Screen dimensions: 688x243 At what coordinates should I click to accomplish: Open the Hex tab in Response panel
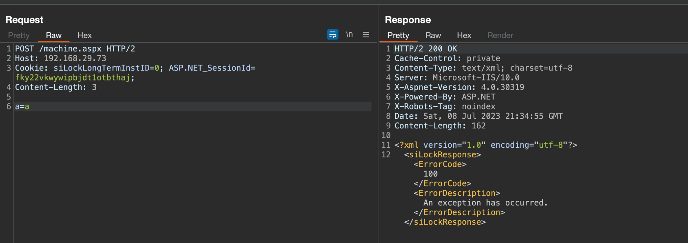coord(464,35)
